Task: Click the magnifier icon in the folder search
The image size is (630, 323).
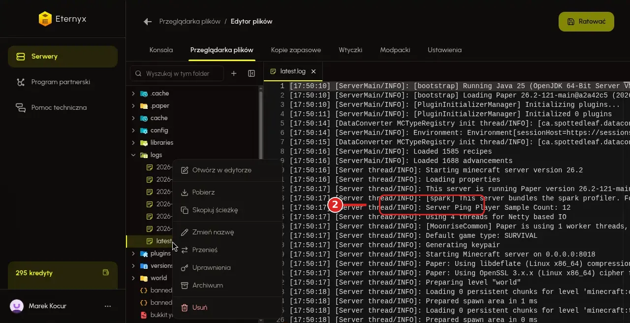Action: (139, 73)
